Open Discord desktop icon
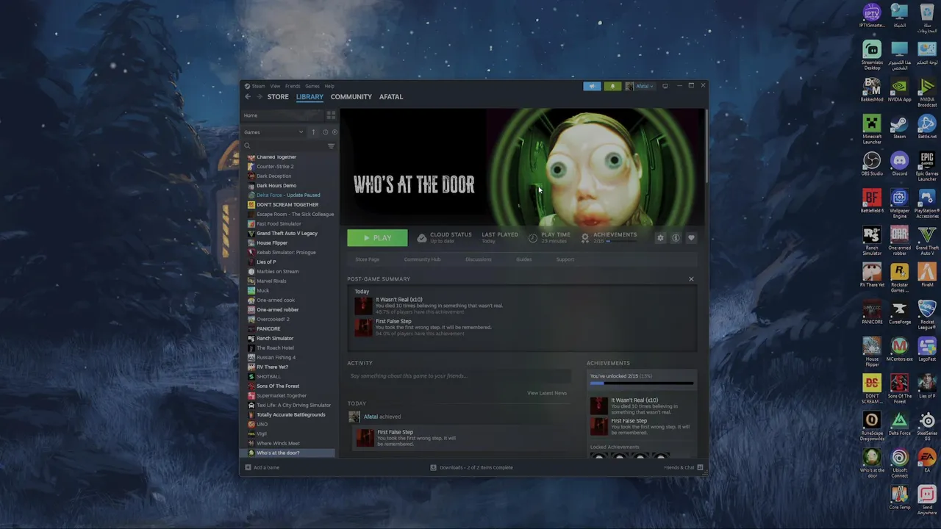This screenshot has width=941, height=529. pyautogui.click(x=899, y=163)
